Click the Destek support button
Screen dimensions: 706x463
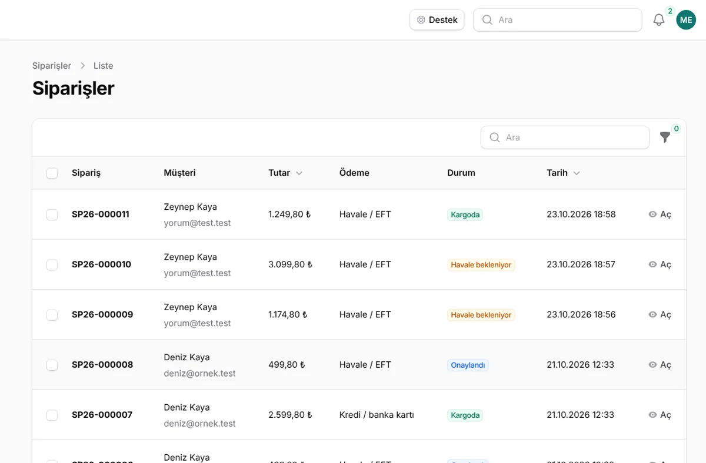click(437, 20)
